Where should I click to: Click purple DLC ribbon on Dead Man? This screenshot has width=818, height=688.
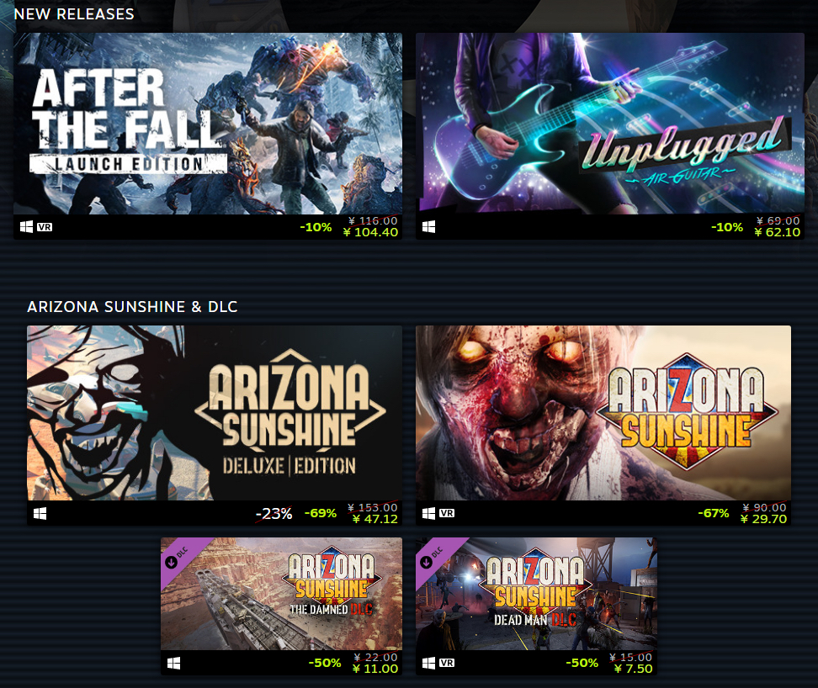click(434, 557)
